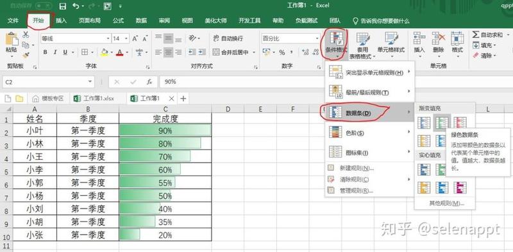Click the Name Box showing C2
The width and height of the screenshot is (513, 252).
(49, 82)
